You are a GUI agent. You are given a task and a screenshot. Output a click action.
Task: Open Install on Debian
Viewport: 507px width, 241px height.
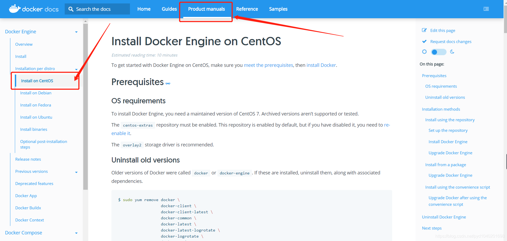[36, 93]
